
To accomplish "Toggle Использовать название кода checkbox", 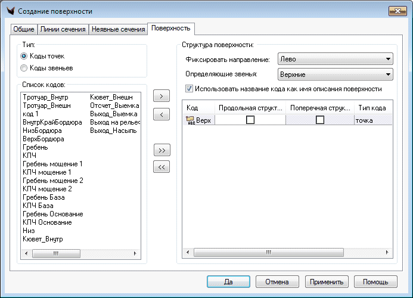I will (x=190, y=89).
